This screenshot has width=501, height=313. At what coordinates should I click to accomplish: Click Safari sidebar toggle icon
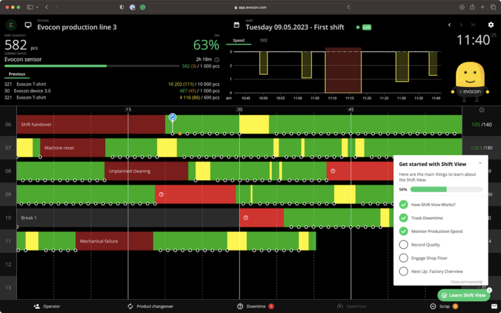[29, 7]
